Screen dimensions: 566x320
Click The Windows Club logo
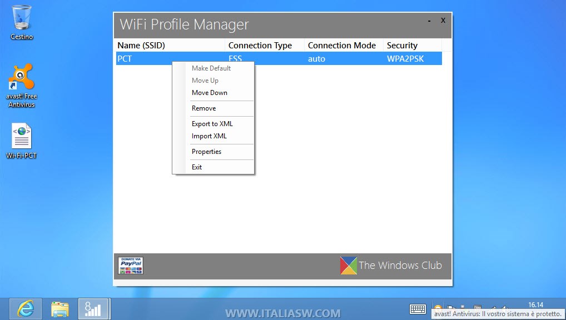(349, 266)
